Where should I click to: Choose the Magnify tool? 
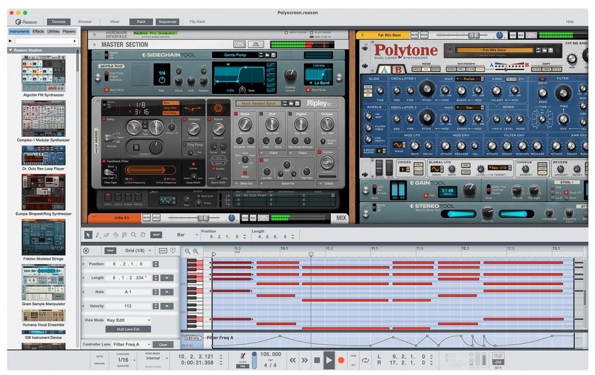pyautogui.click(x=134, y=235)
